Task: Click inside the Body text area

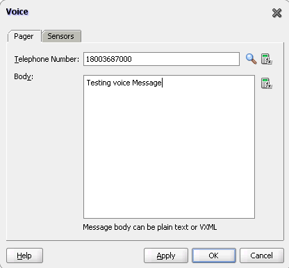Action: click(169, 146)
